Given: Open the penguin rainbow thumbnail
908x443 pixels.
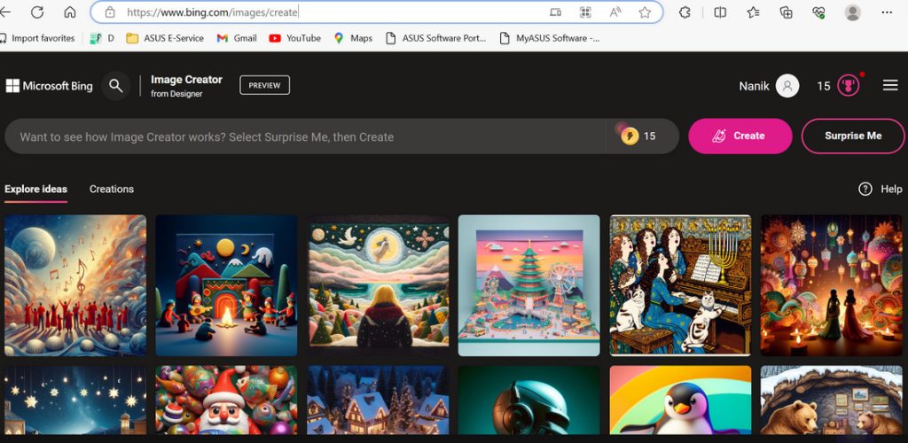Looking at the screenshot, I should pyautogui.click(x=680, y=400).
